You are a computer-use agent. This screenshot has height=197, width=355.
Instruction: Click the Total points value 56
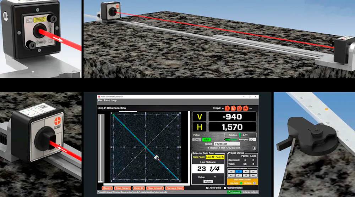point(245,164)
